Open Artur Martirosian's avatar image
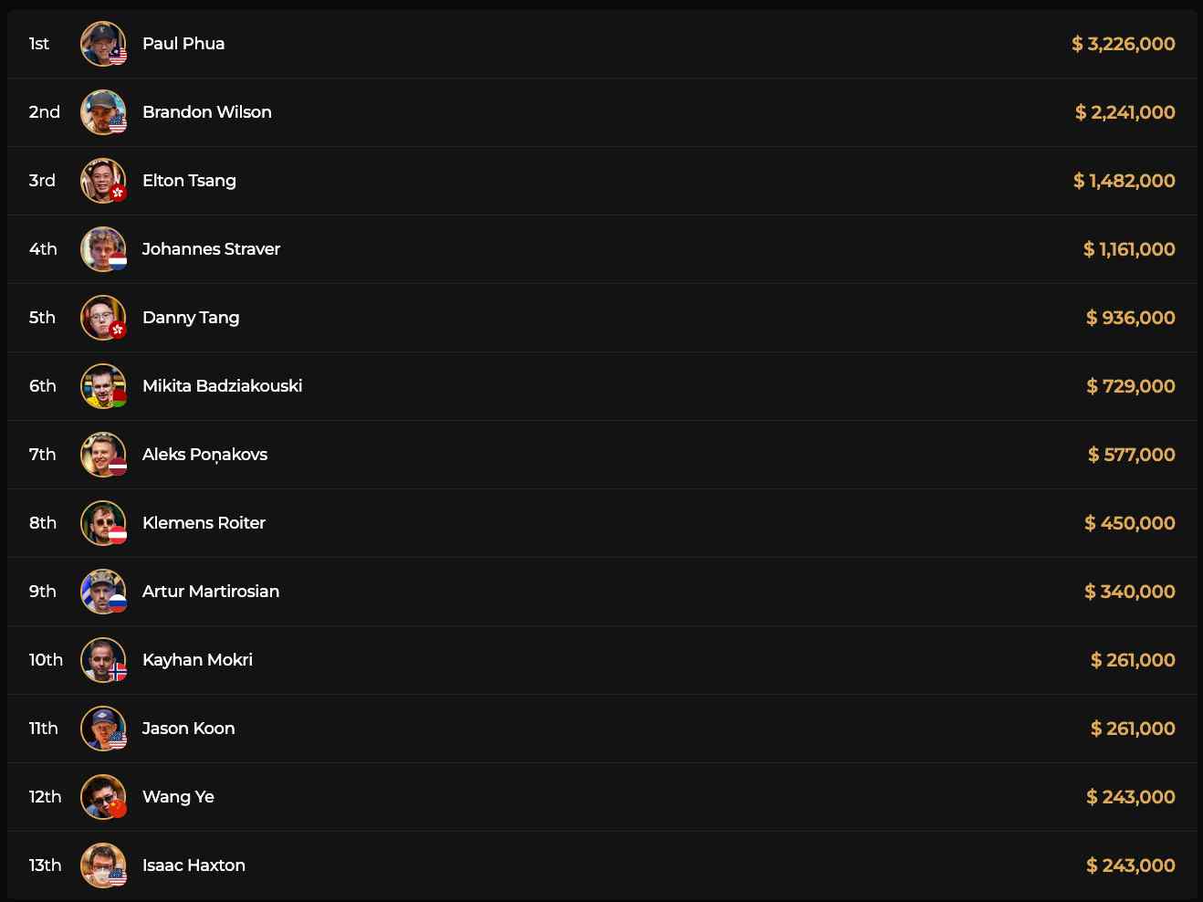 click(102, 592)
